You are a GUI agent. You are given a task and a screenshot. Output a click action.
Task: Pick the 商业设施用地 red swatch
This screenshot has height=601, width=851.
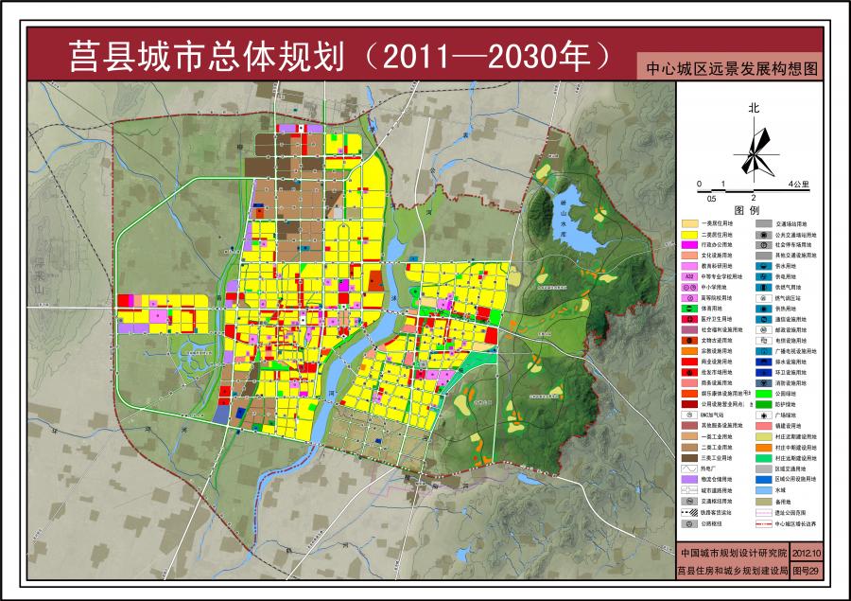pyautogui.click(x=690, y=362)
